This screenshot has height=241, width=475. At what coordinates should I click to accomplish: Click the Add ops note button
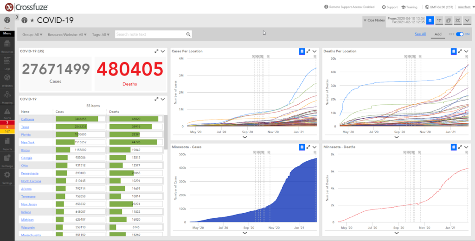pos(438,34)
